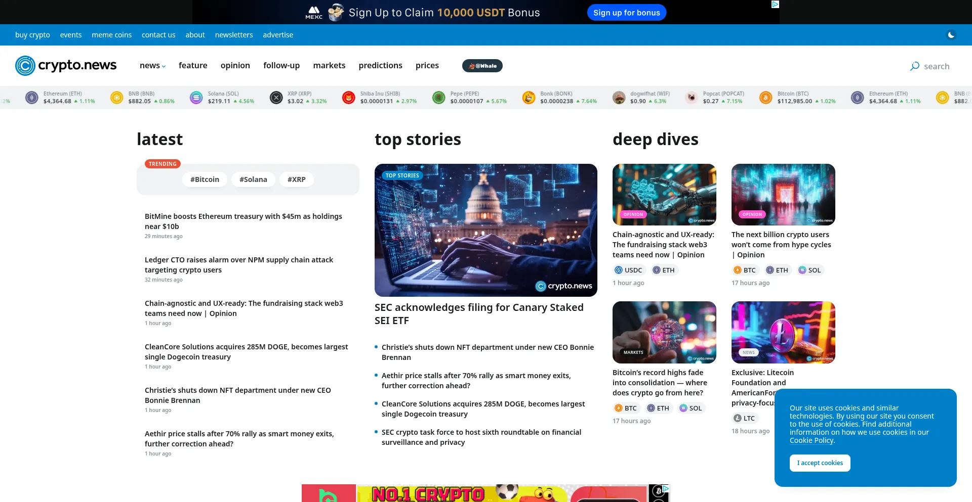Select the #XRP trending tag

[297, 179]
